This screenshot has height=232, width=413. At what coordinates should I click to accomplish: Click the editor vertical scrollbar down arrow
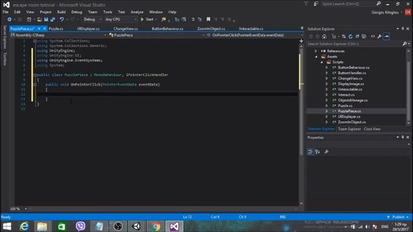click(x=301, y=204)
